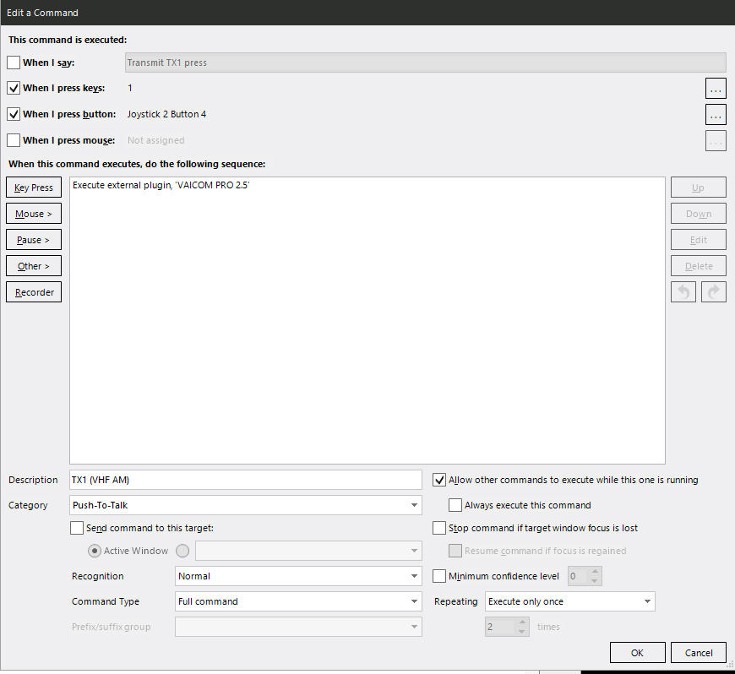
Task: Open the 'Pause >' actions menu
Action: pos(34,240)
